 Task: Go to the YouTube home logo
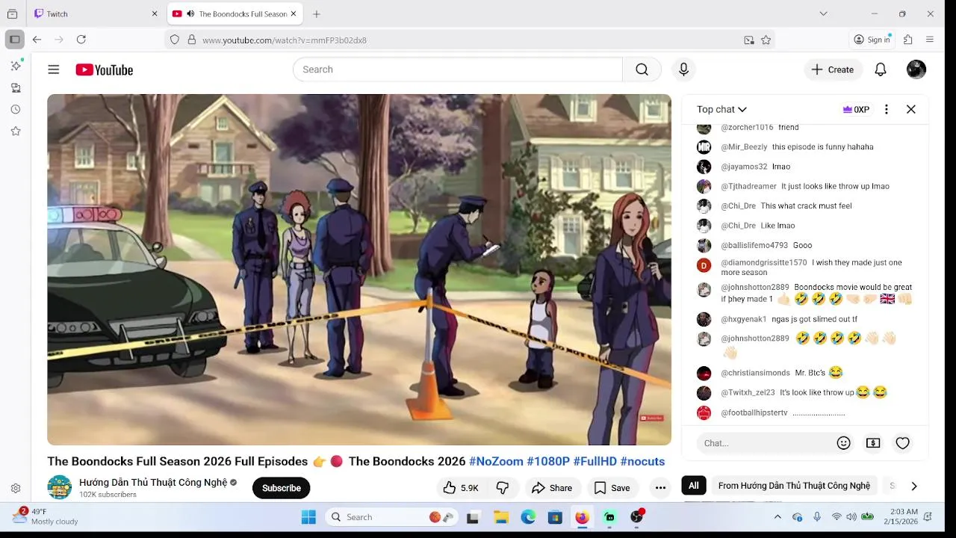tap(104, 69)
